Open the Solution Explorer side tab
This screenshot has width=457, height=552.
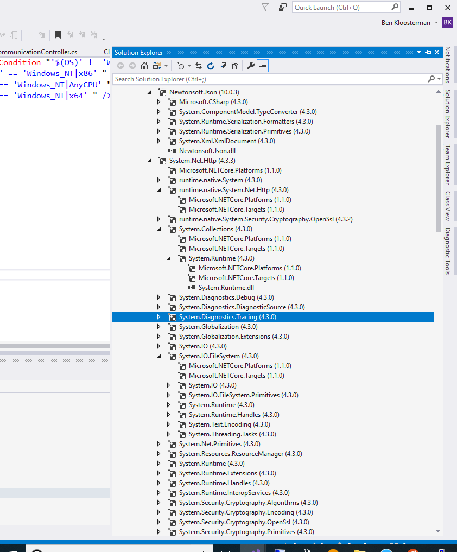(x=448, y=113)
